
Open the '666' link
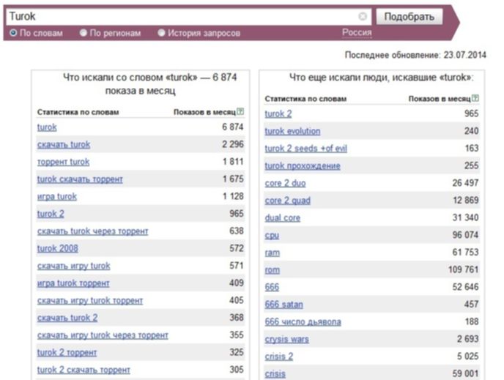[x=272, y=287]
